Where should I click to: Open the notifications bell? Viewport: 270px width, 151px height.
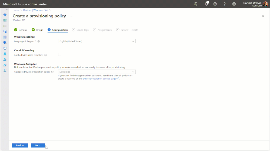click(x=206, y=3)
